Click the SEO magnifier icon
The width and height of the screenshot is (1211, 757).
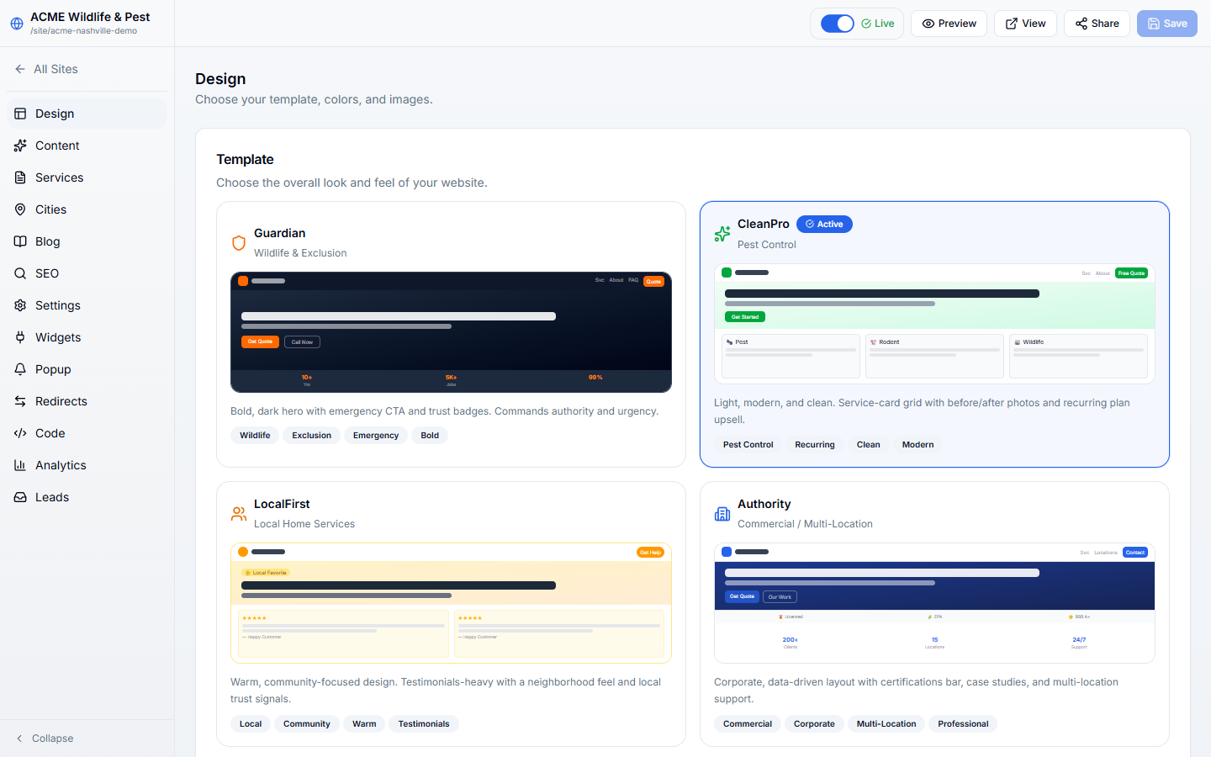[x=20, y=273]
